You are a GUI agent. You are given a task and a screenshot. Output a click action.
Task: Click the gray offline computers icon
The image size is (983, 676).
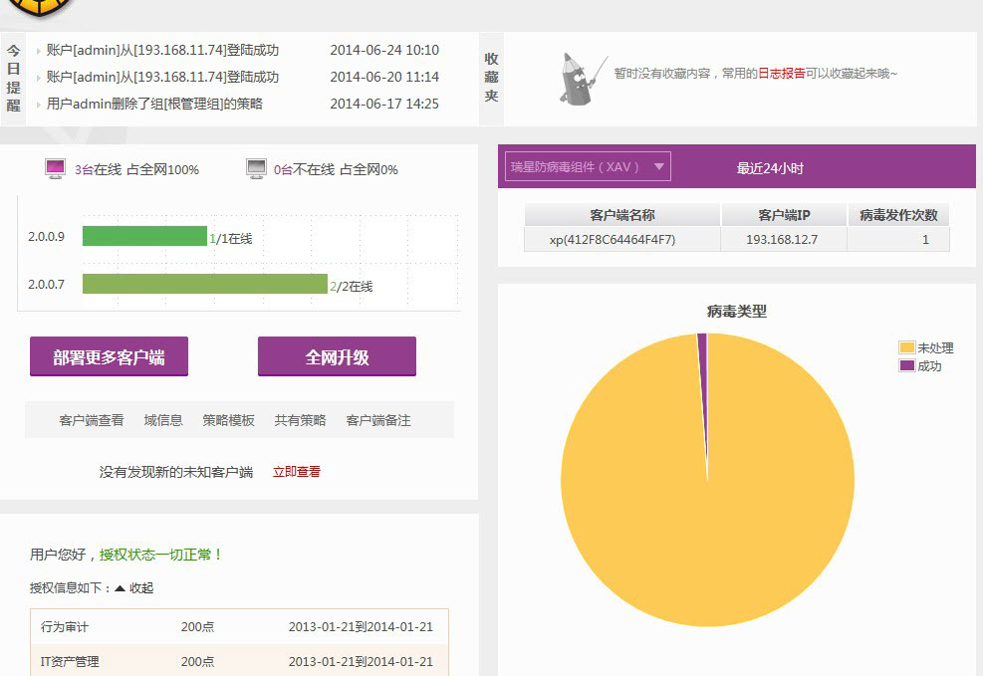pos(256,169)
